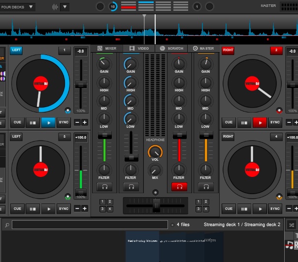This screenshot has height=262, width=298.
Task: Click the green channel volume fader
Action: (x=105, y=135)
